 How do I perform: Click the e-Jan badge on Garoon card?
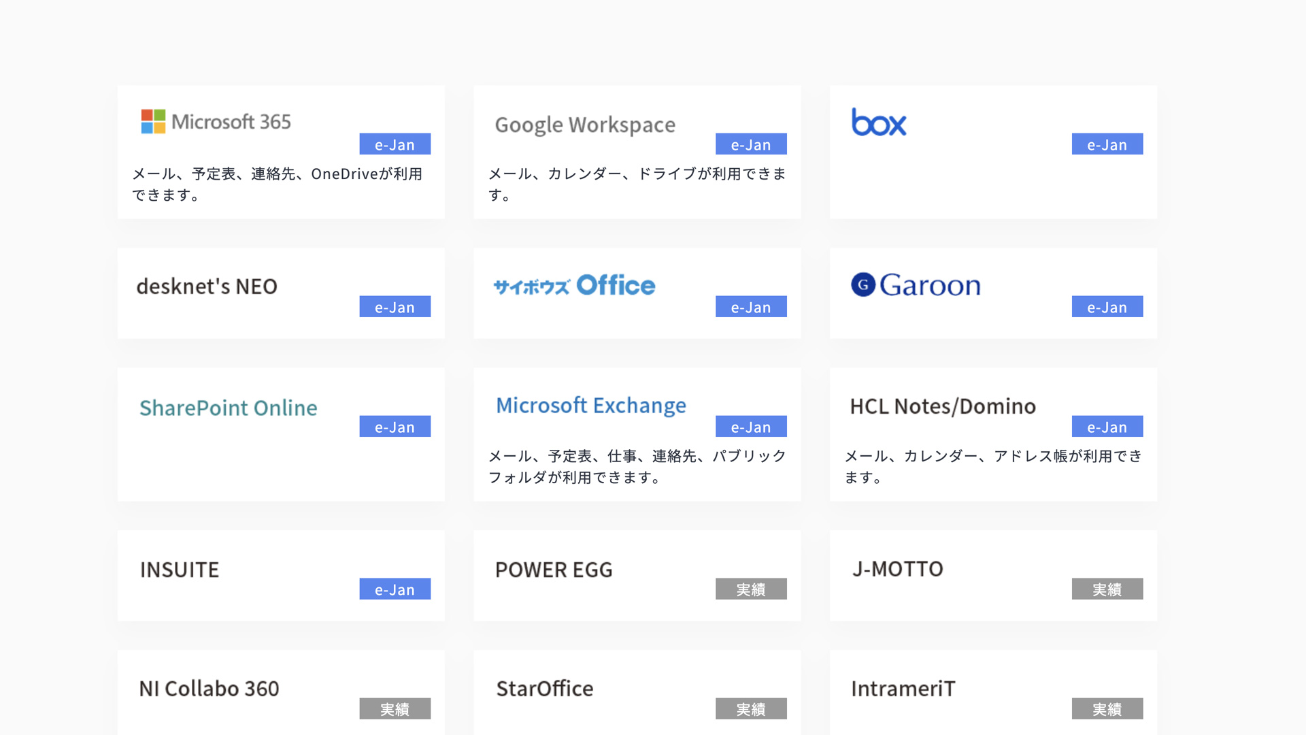1107,307
